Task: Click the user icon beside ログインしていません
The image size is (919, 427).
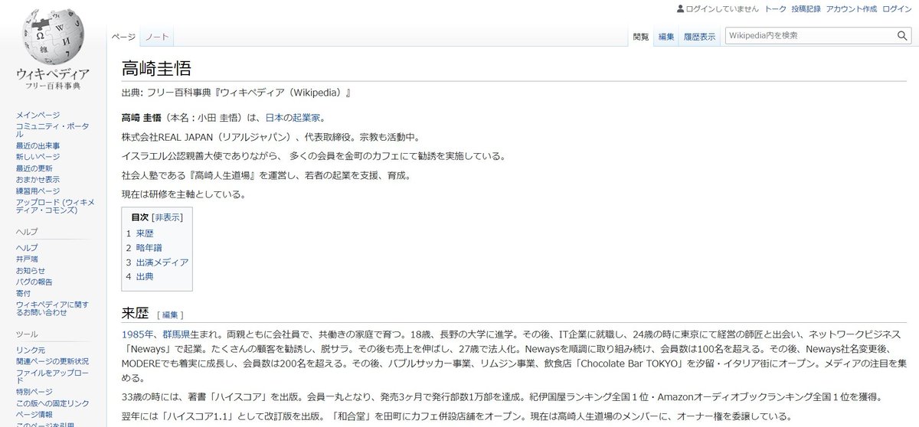Action: tap(679, 9)
